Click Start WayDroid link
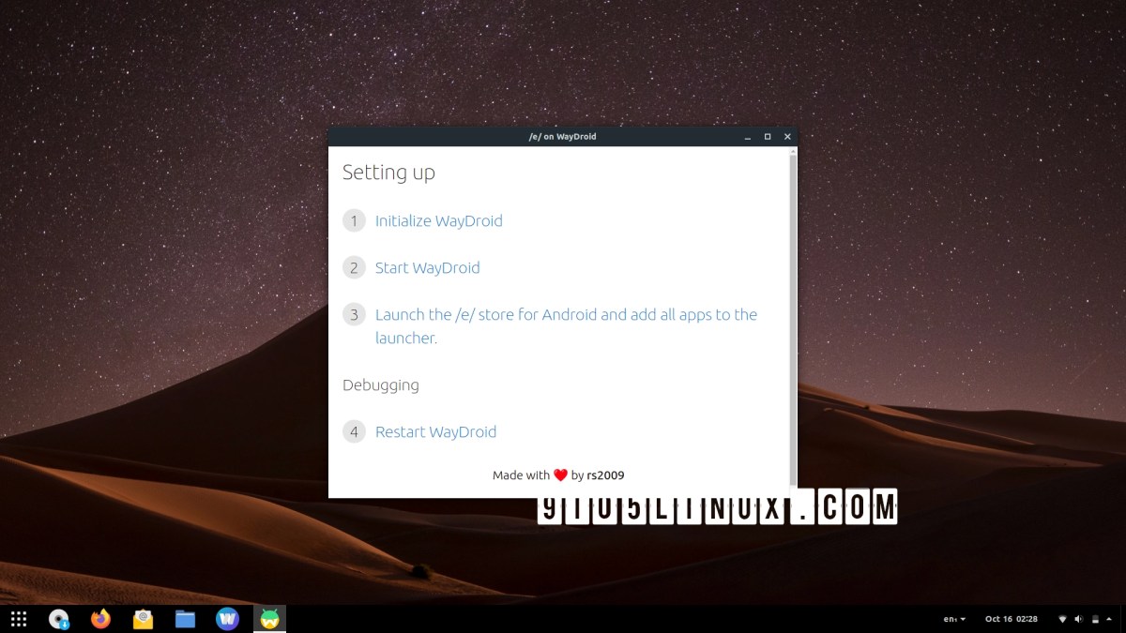The height and width of the screenshot is (633, 1126). 427,268
